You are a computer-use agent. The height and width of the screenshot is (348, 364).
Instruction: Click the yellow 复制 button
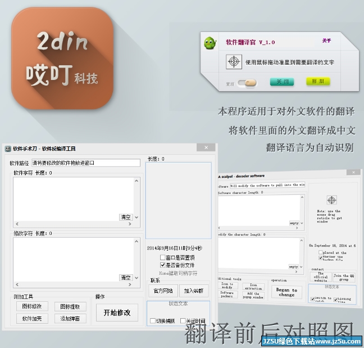click(x=318, y=81)
